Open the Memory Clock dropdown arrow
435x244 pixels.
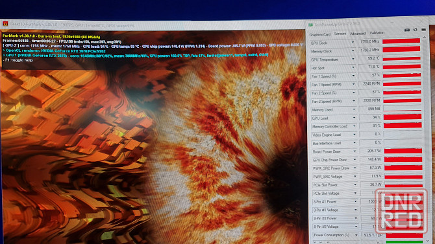353,50
